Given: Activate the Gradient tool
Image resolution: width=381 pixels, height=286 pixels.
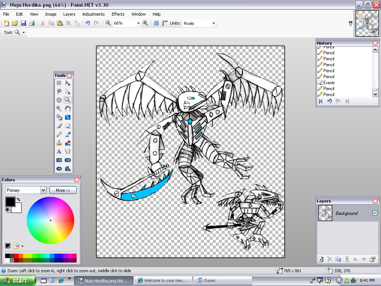Looking at the screenshot, I should pos(68,117).
